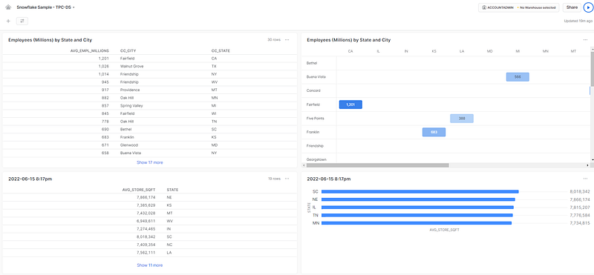Click the 30 rows indicator
The width and height of the screenshot is (594, 275).
tap(274, 40)
